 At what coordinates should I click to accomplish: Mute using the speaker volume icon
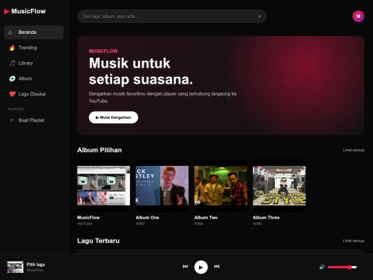[x=322, y=267]
